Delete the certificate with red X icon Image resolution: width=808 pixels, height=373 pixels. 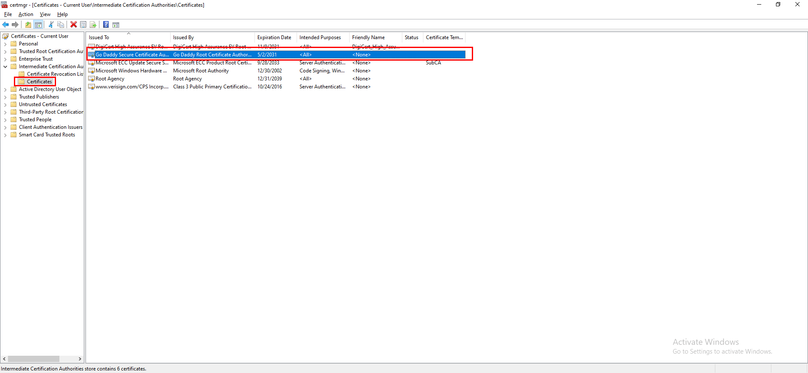point(74,24)
